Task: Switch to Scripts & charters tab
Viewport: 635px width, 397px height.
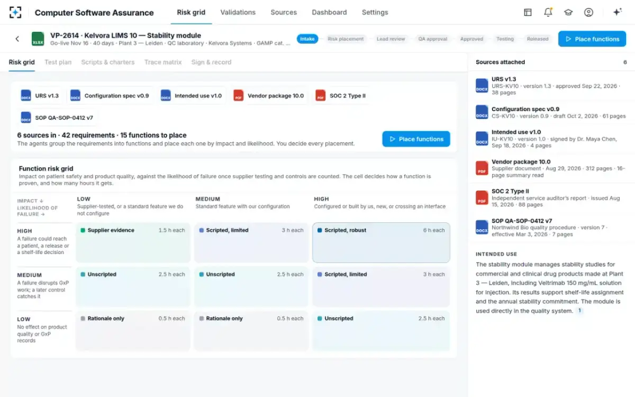Action: click(x=108, y=62)
